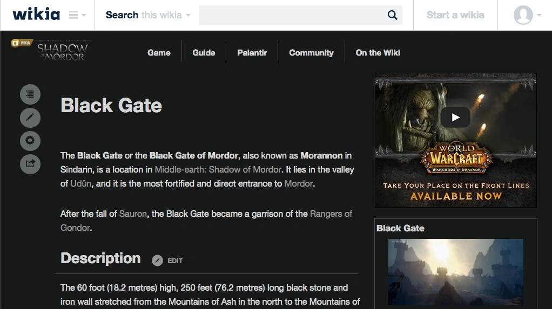Viewport: 552px width, 309px height.
Task: Open the Game menu item
Action: (x=159, y=53)
